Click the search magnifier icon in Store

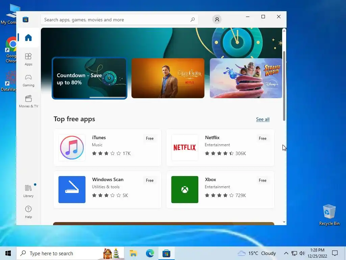tap(192, 19)
